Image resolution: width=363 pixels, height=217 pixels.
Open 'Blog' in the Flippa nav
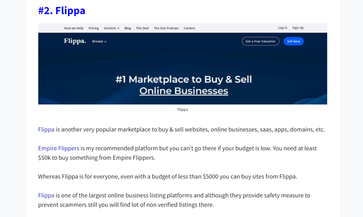tap(128, 28)
